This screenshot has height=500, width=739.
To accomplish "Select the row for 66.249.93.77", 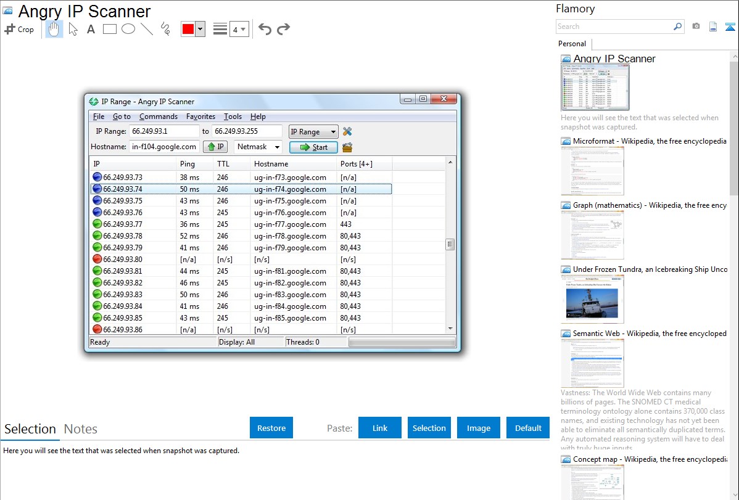I will coord(241,224).
